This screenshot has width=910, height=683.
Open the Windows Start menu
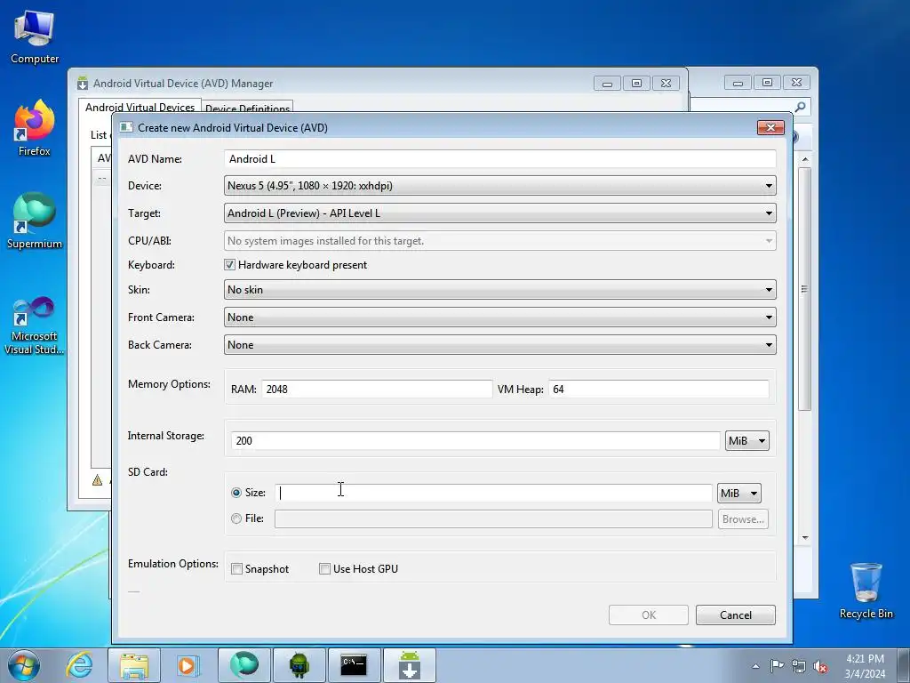pos(24,665)
